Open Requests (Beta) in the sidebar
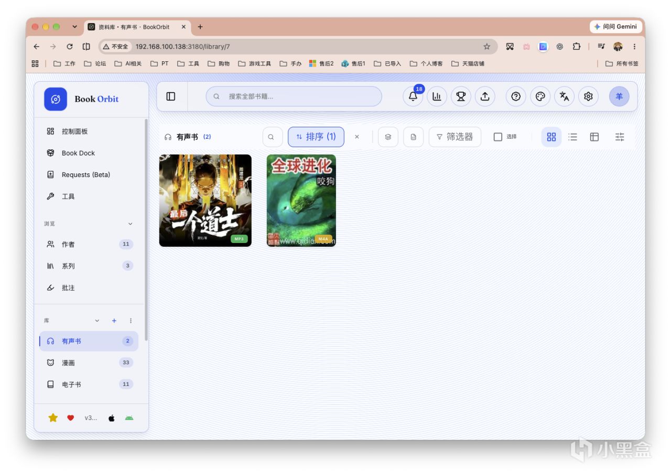671x474 pixels. tap(89, 174)
